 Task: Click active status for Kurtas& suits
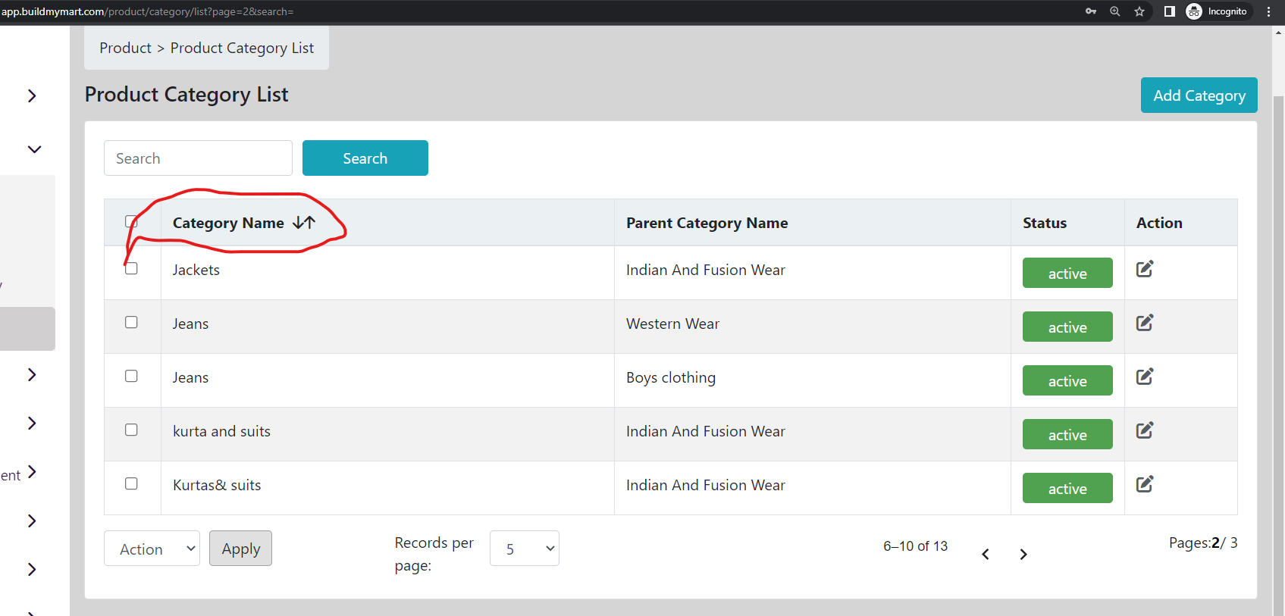tap(1067, 488)
